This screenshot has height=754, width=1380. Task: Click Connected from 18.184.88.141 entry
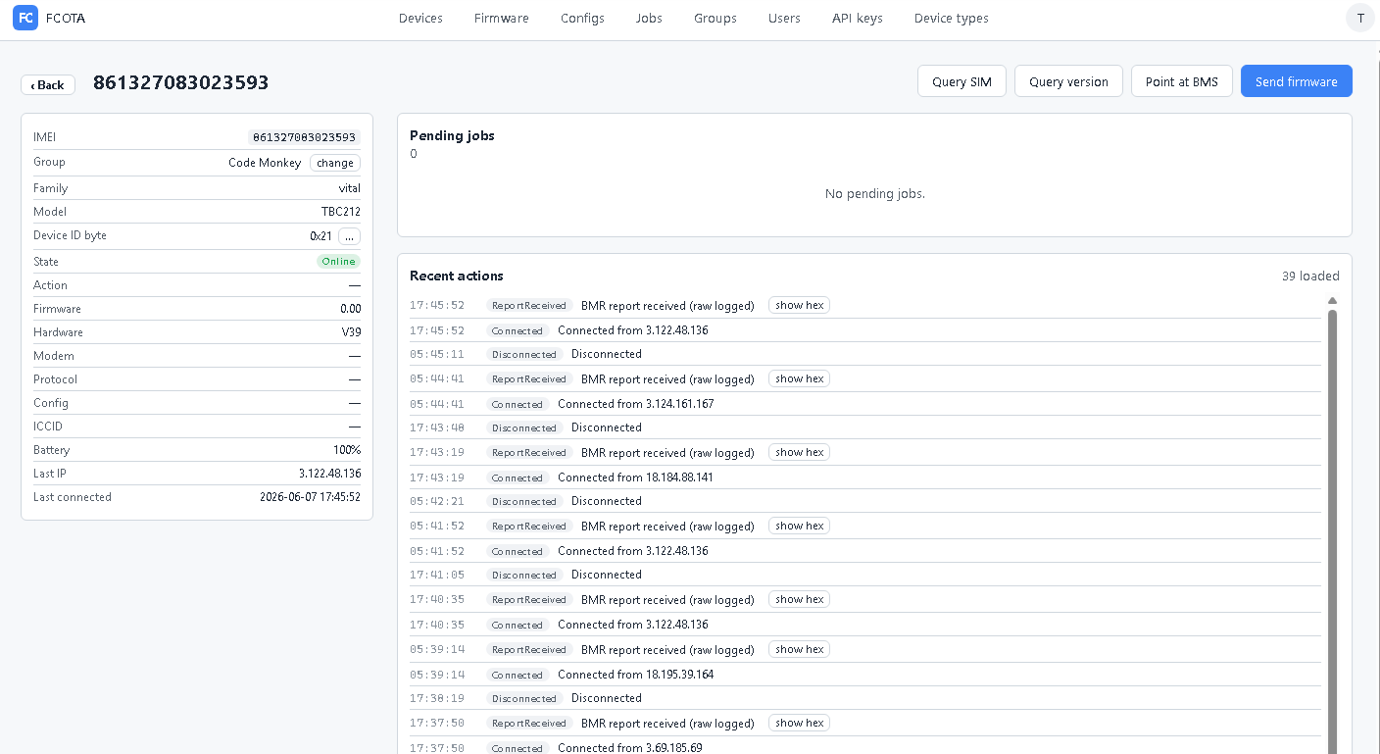[635, 478]
